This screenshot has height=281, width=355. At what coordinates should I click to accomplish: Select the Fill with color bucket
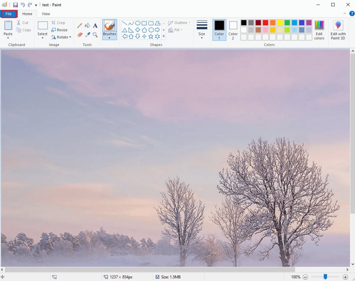[x=87, y=26]
